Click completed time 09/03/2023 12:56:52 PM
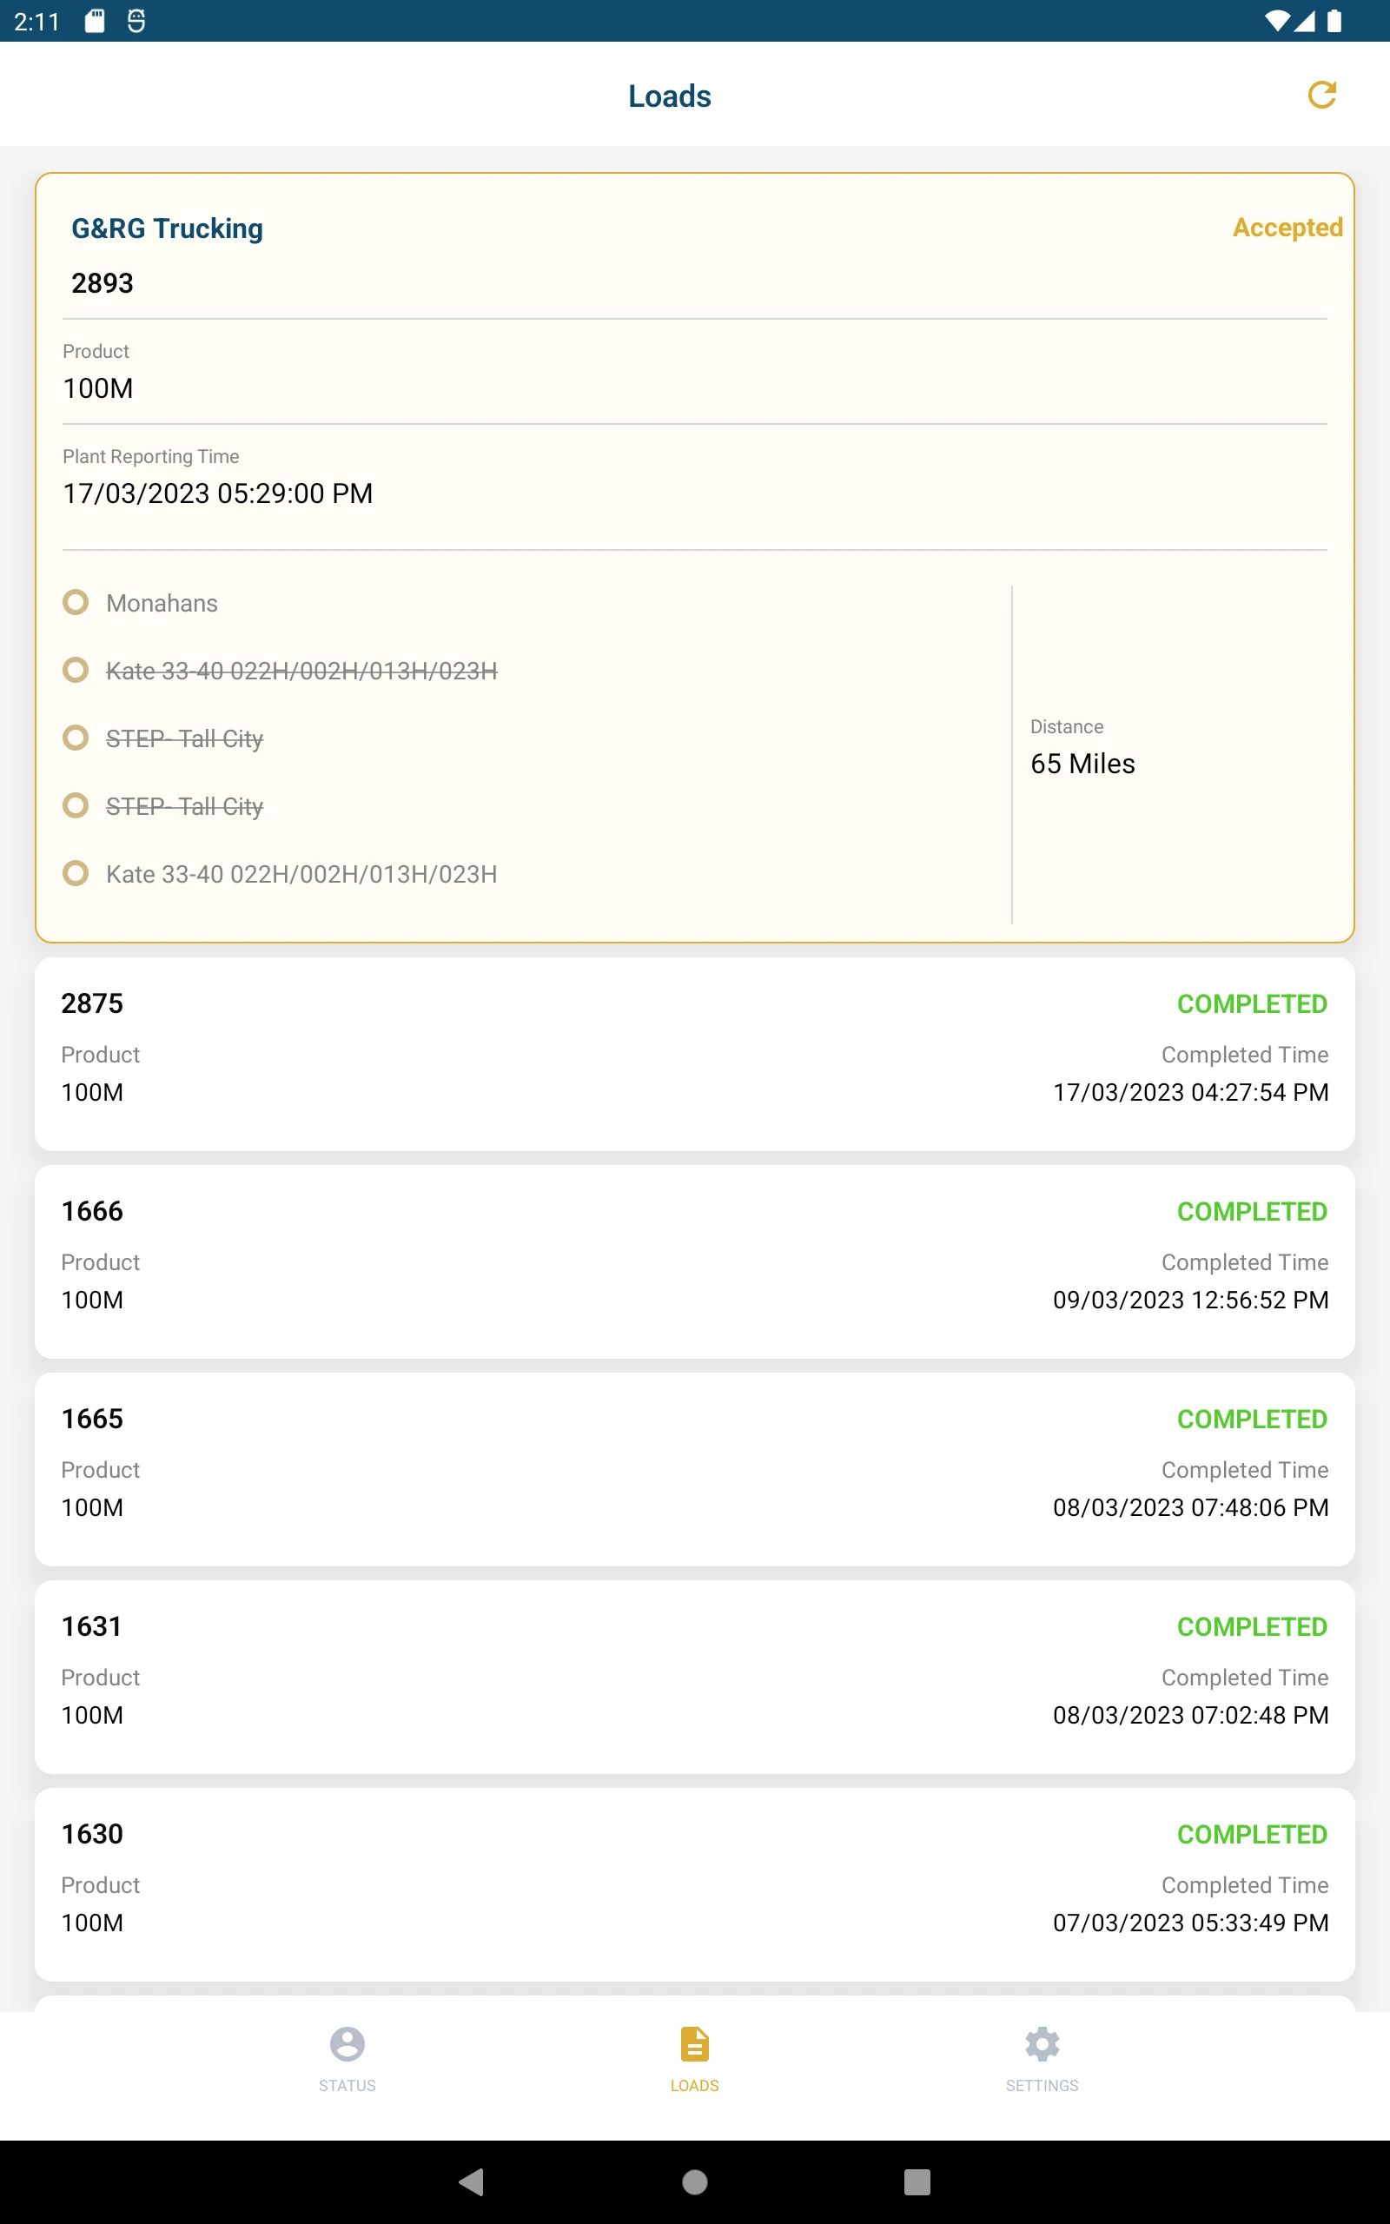 tap(1190, 1300)
